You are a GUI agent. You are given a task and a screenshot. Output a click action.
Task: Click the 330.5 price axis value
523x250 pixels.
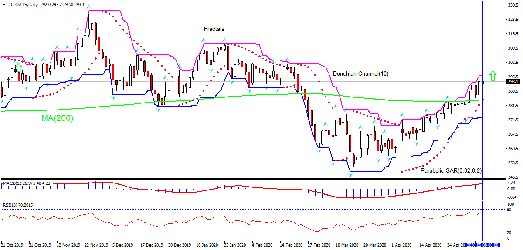click(x=513, y=5)
